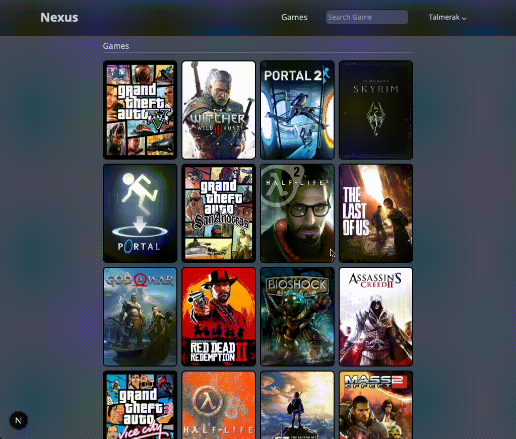The image size is (516, 439).
Task: Select The Last of Us cover
Action: click(376, 213)
